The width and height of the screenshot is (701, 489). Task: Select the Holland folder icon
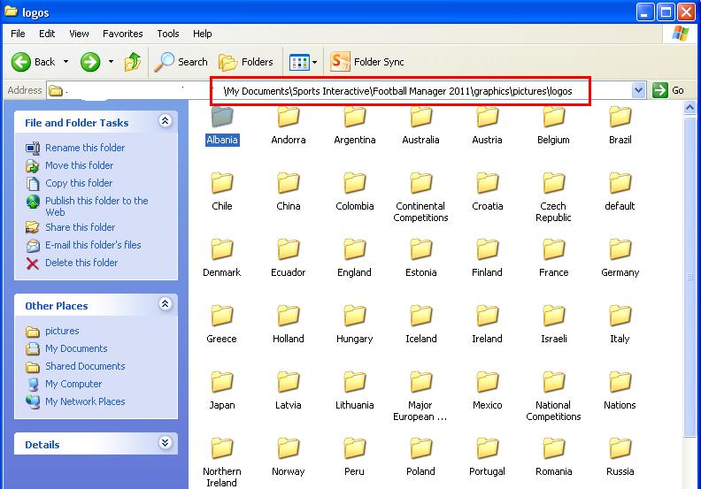pyautogui.click(x=289, y=316)
